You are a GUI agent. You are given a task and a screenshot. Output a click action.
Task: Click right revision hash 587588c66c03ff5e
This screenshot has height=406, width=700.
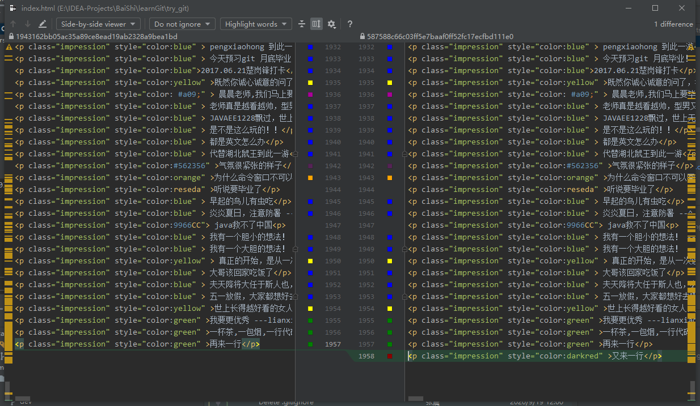(x=440, y=36)
